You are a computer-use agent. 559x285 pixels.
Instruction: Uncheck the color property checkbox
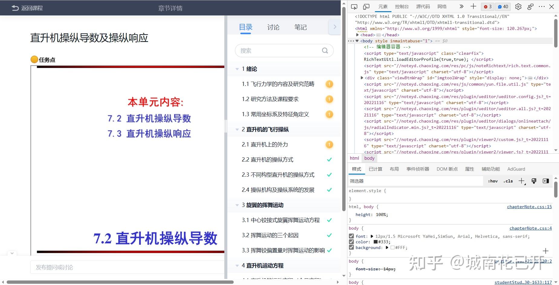click(351, 242)
